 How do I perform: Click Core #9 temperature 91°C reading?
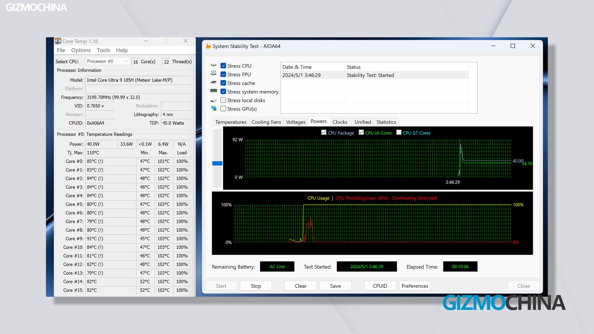tap(110, 239)
